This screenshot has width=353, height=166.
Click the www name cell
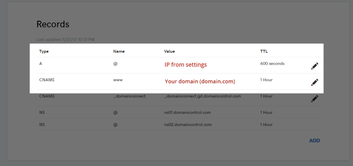118,80
